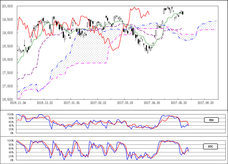Viewport: 228px width, 164px height.
Task: Click the large dotted cloud area in main chart
Action: (x=89, y=48)
